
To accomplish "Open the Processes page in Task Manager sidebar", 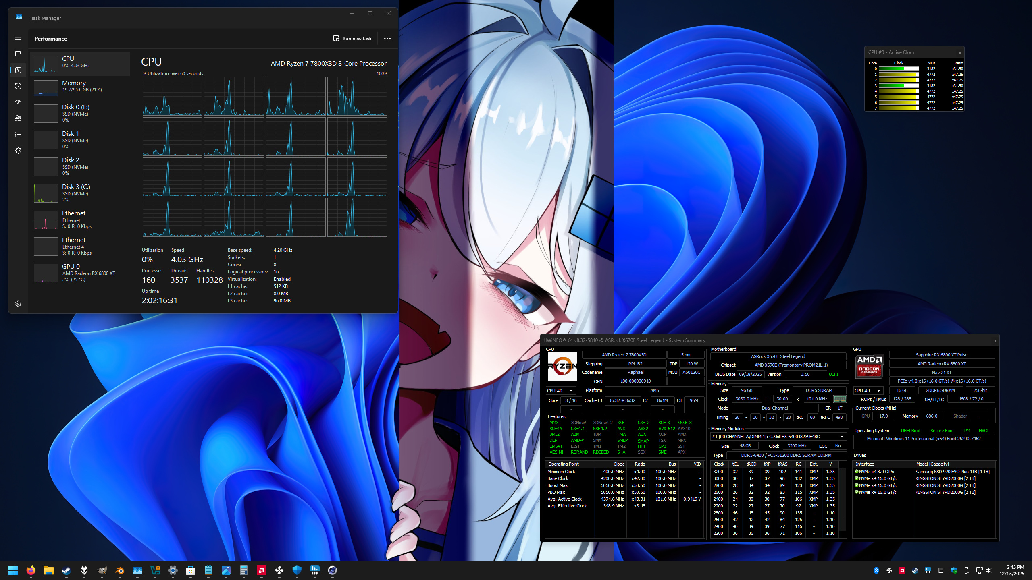I will (18, 54).
